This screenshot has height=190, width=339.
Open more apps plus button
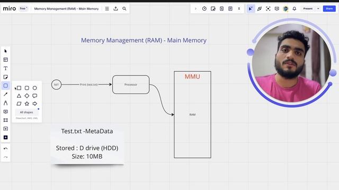pyautogui.click(x=6, y=137)
